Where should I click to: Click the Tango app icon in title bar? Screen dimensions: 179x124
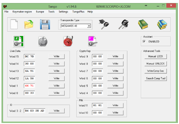pos(5,6)
